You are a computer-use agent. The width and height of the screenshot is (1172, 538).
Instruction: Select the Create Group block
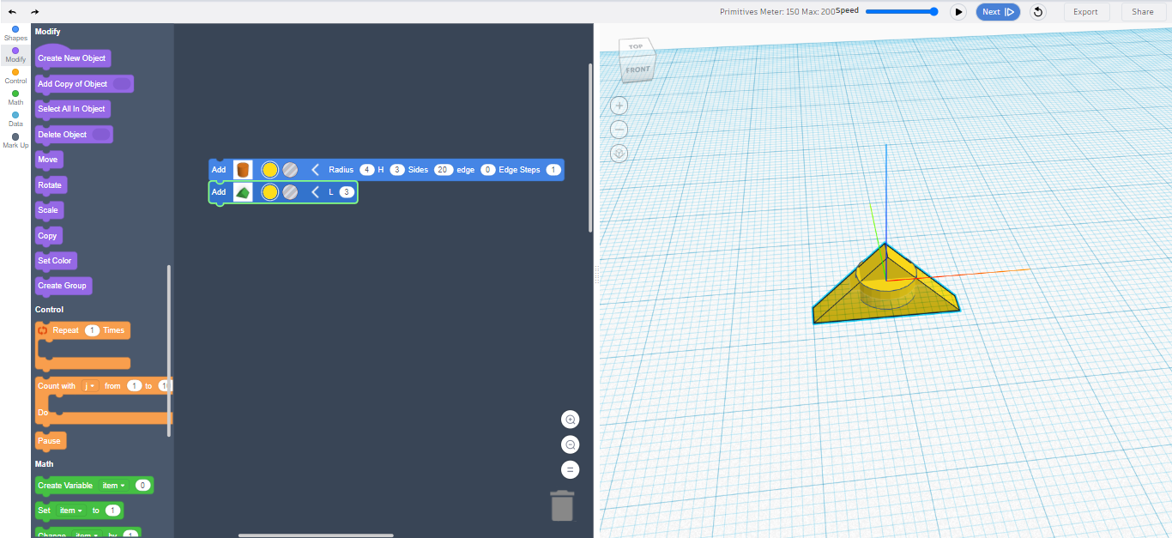63,286
